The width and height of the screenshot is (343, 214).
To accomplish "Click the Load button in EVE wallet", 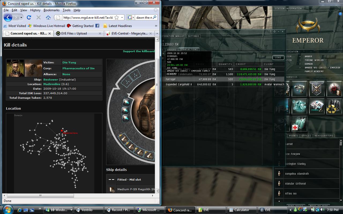I will [278, 58].
